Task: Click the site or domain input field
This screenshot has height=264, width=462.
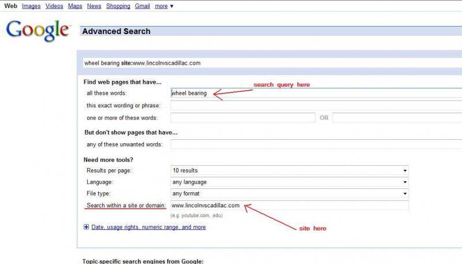Action: [x=289, y=205]
